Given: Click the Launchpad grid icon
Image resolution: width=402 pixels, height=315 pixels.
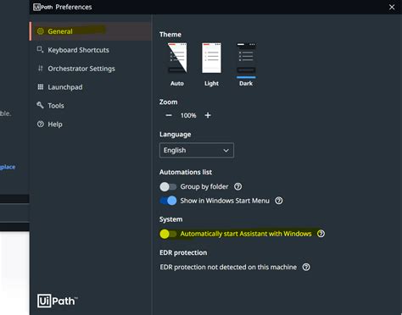Looking at the screenshot, I should (x=41, y=87).
